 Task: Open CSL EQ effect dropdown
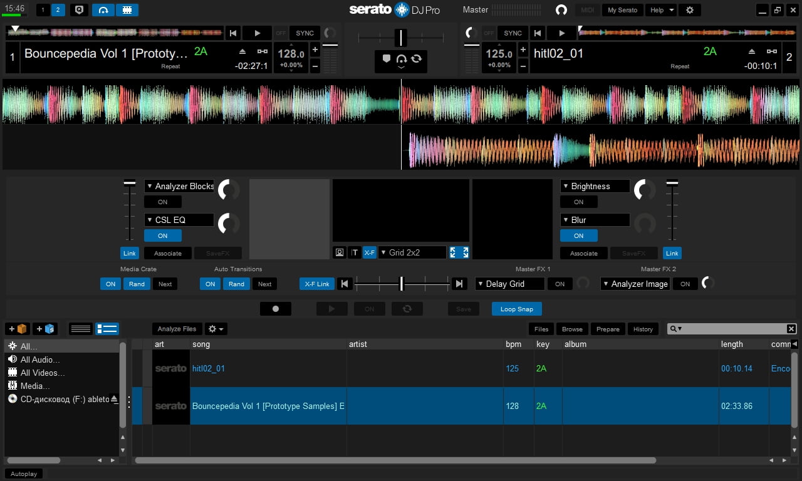pyautogui.click(x=179, y=220)
